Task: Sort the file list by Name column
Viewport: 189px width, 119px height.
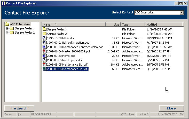Action: pos(74,25)
